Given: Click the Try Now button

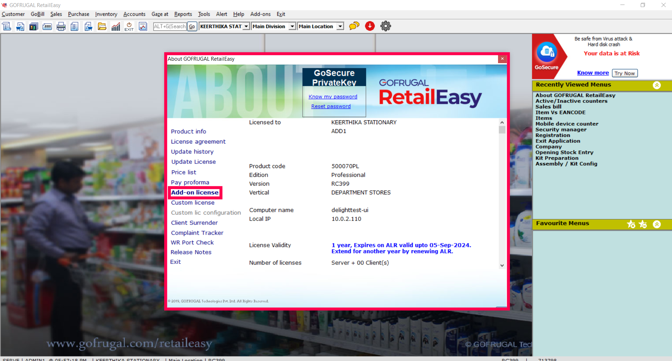Looking at the screenshot, I should click(625, 73).
